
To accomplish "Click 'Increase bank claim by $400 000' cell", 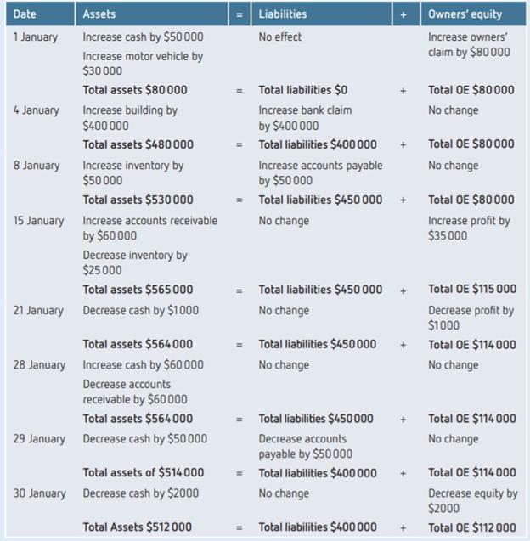I will click(305, 118).
